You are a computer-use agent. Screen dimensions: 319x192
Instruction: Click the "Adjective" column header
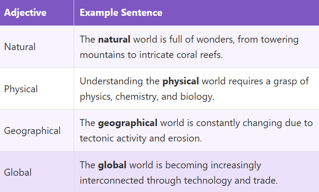click(25, 13)
